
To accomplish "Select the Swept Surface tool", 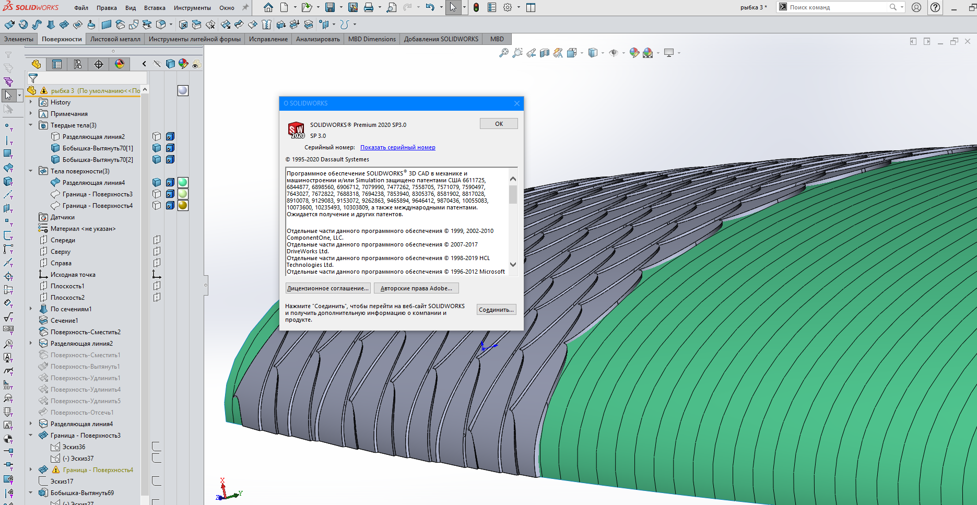I will coord(37,25).
